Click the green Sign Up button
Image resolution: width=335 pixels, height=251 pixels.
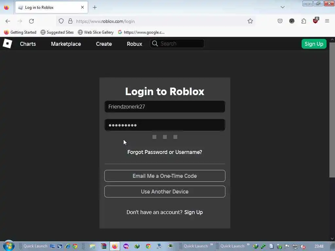click(x=314, y=44)
